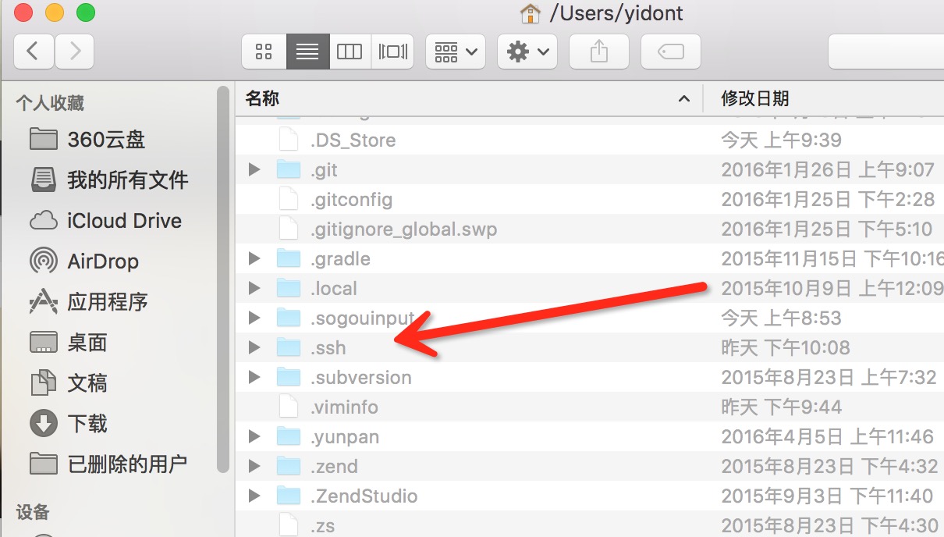
Task: Select the .zend folder icon
Action: 289,466
